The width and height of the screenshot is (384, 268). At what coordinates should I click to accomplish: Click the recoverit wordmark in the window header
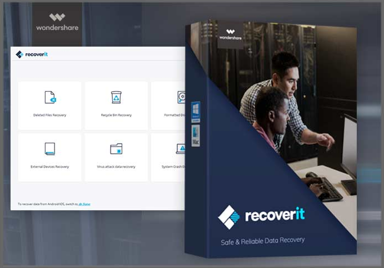click(37, 54)
